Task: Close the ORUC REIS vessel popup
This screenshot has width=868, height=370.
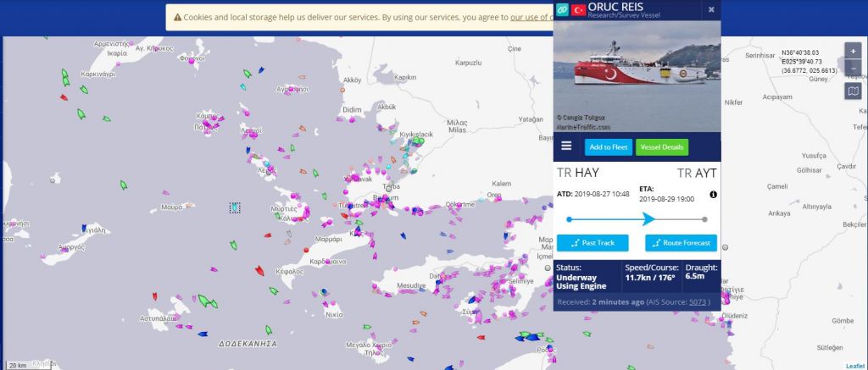Action: tap(711, 9)
